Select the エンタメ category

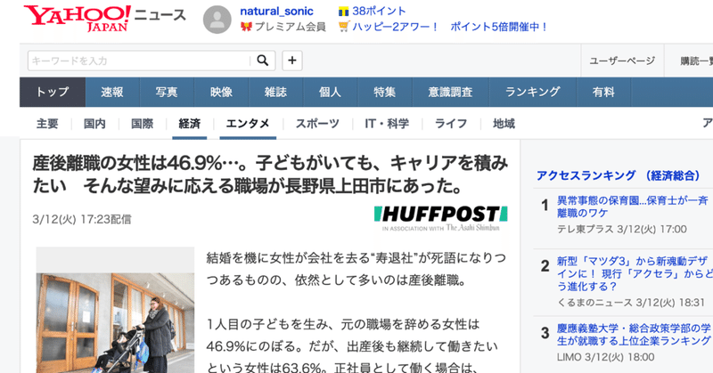[x=248, y=124]
